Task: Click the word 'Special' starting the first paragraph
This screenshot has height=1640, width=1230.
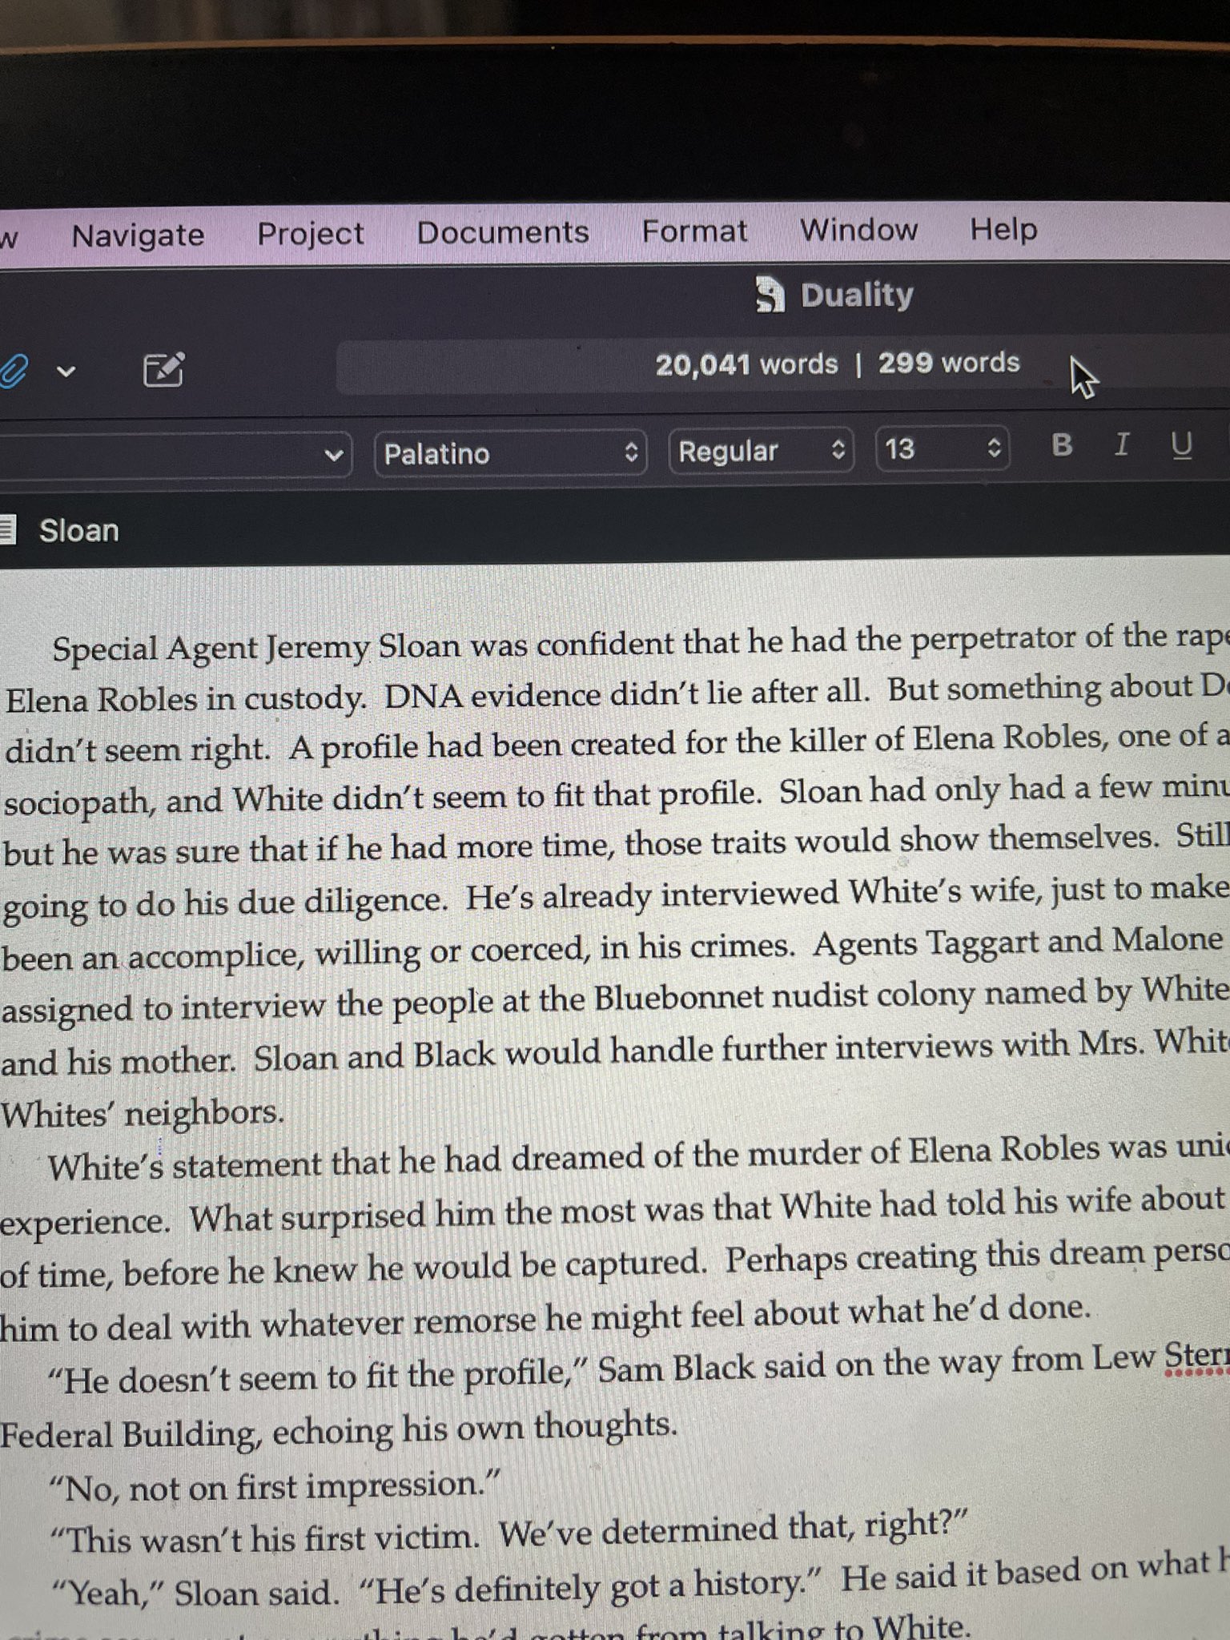Action: pos(105,649)
